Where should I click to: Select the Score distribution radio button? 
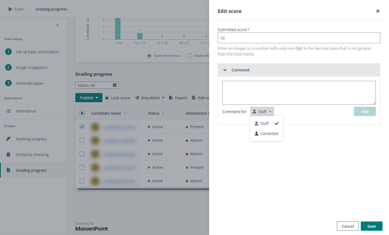tap(149, 56)
